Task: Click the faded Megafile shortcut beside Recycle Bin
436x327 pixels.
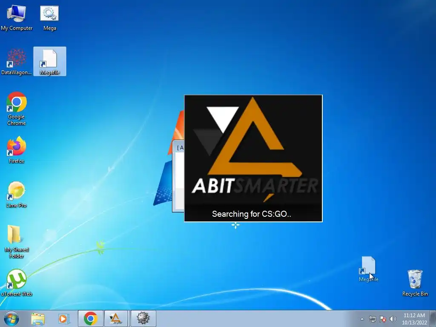Action: coord(368,269)
